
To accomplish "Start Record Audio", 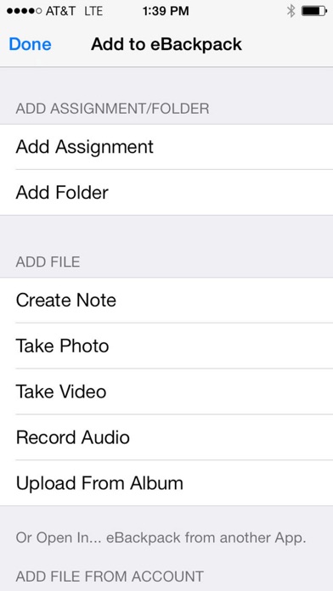I will tap(166, 437).
